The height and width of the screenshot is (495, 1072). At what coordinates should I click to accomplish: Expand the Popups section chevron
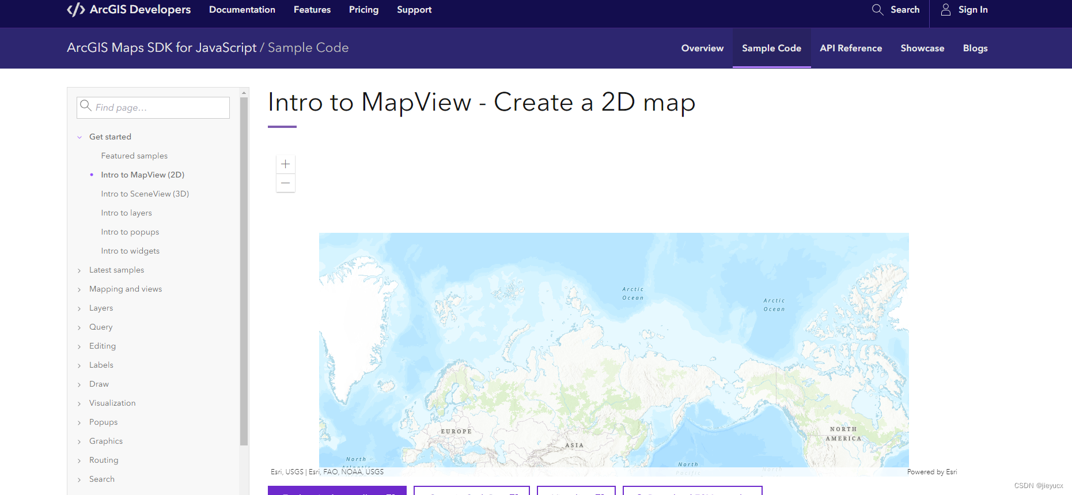(x=79, y=422)
